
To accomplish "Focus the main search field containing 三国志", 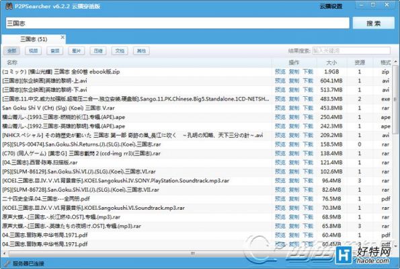I will pos(177,24).
